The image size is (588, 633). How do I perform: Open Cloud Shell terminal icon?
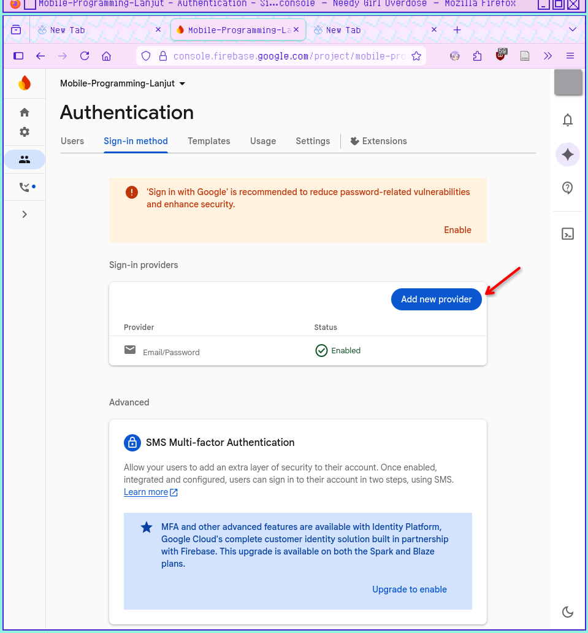(568, 234)
